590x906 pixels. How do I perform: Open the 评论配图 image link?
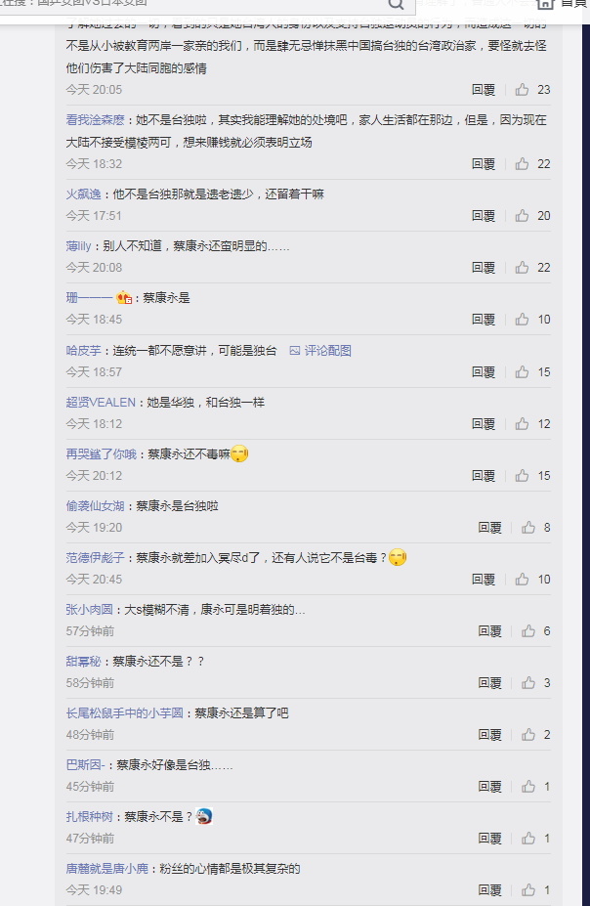click(320, 351)
